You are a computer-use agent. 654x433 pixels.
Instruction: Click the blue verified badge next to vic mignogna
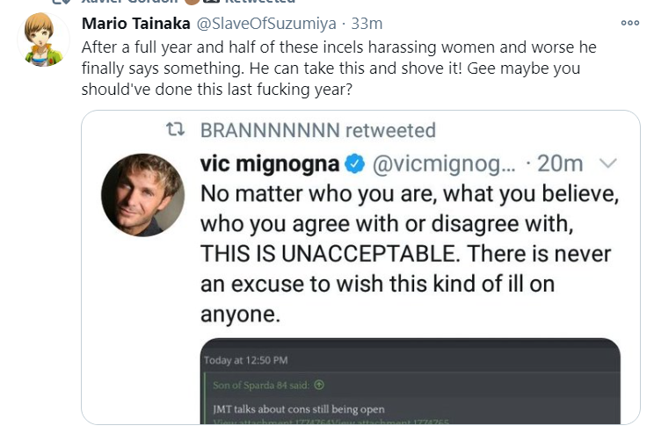click(354, 163)
